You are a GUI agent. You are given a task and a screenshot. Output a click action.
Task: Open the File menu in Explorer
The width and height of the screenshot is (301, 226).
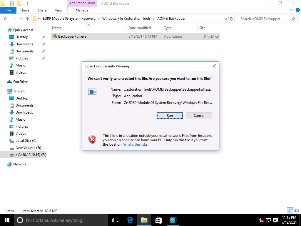click(8, 10)
